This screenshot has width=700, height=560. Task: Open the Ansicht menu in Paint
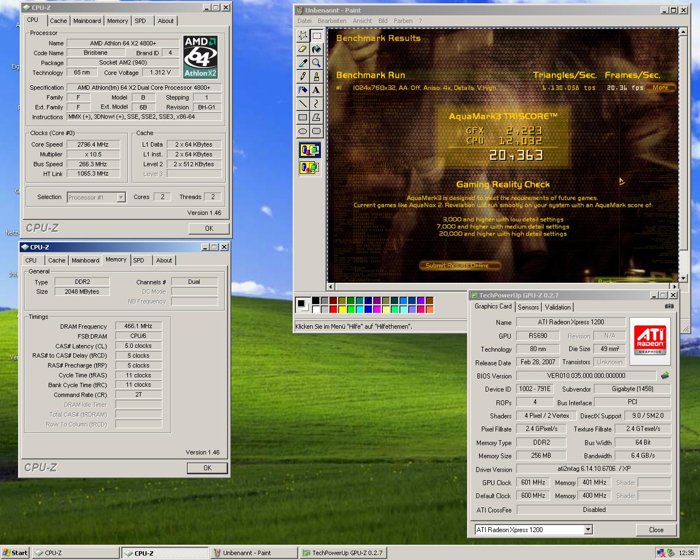[362, 21]
